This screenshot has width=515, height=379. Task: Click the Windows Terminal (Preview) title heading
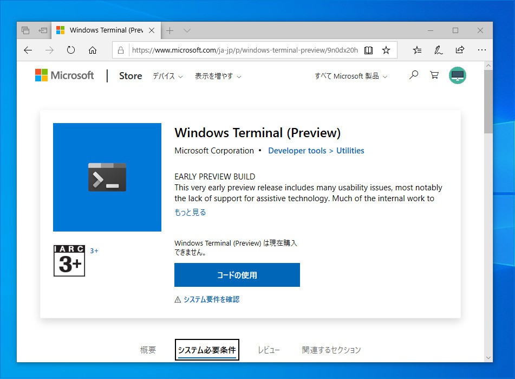pyautogui.click(x=258, y=133)
